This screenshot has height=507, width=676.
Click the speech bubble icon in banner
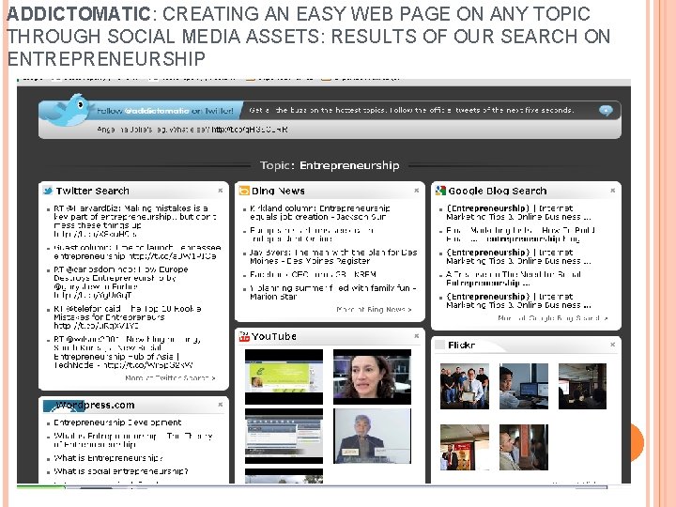tap(606, 111)
